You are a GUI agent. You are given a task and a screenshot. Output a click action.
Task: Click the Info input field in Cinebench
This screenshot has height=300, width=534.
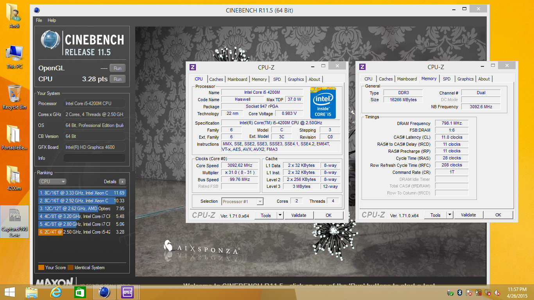(x=95, y=158)
